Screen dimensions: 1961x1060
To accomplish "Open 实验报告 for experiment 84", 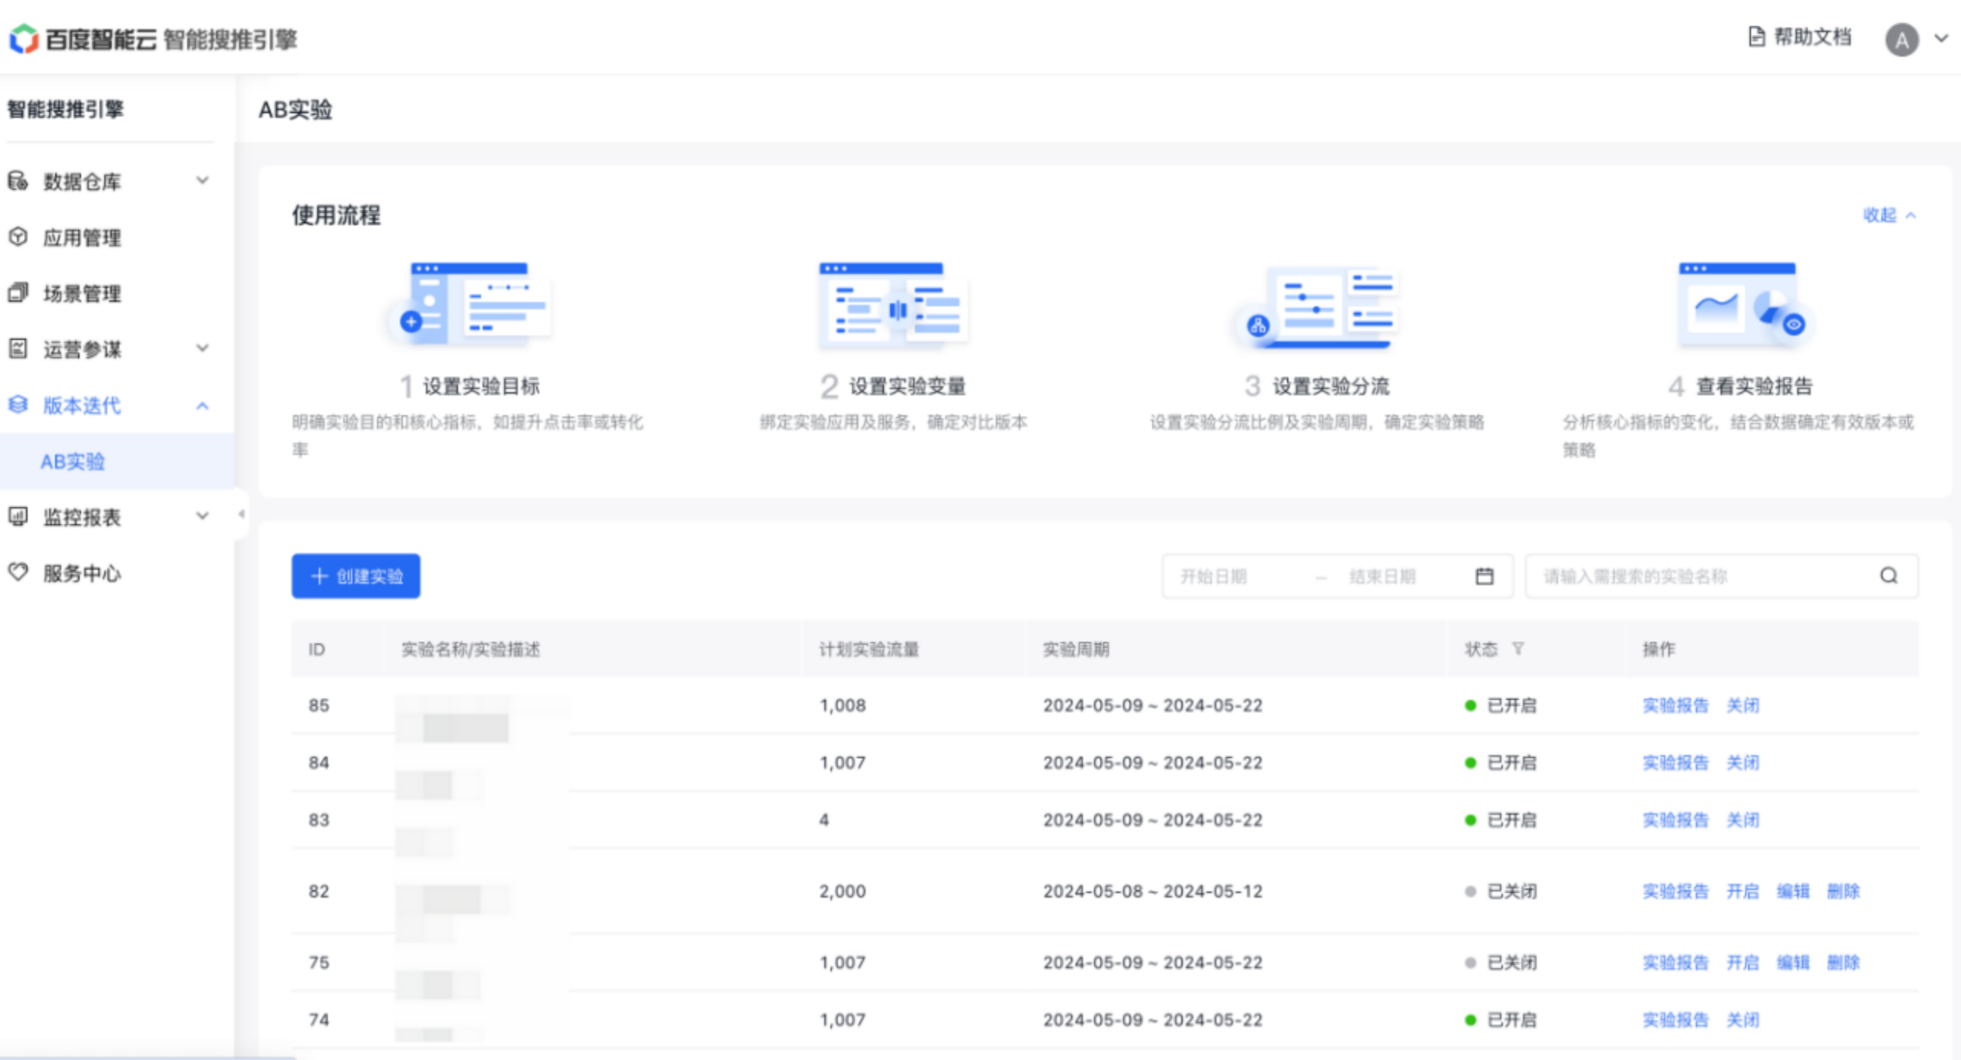I will coord(1675,763).
